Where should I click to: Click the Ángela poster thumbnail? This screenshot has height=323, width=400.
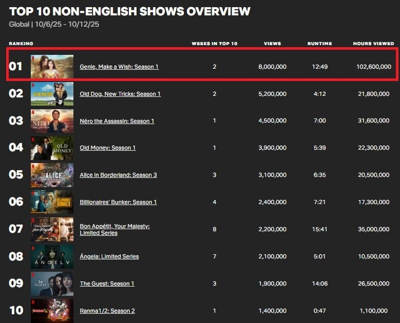click(x=52, y=257)
